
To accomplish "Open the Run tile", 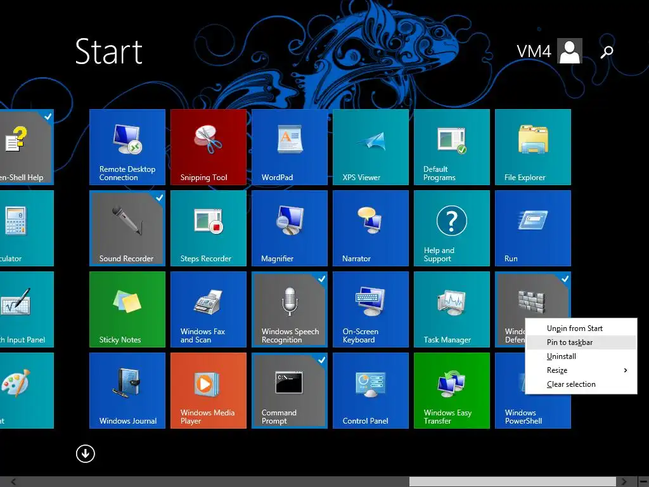I will pos(532,228).
